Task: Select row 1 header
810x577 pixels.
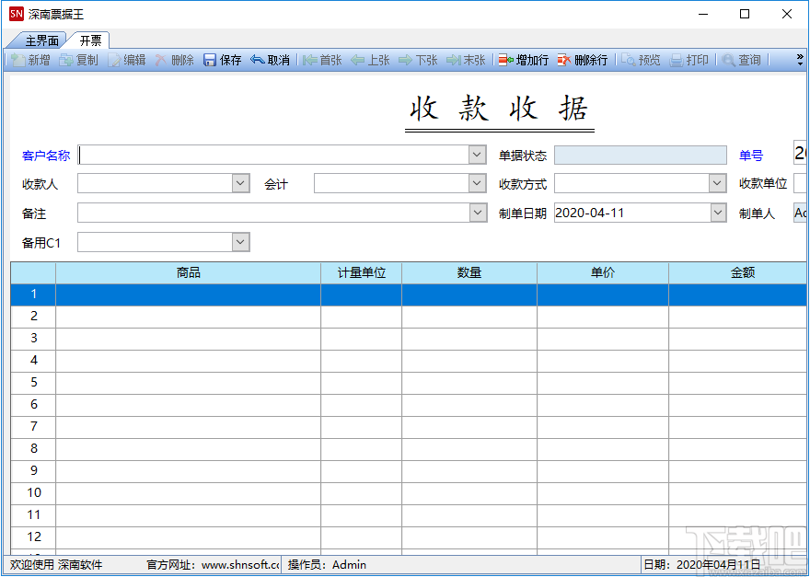Action: click(33, 294)
